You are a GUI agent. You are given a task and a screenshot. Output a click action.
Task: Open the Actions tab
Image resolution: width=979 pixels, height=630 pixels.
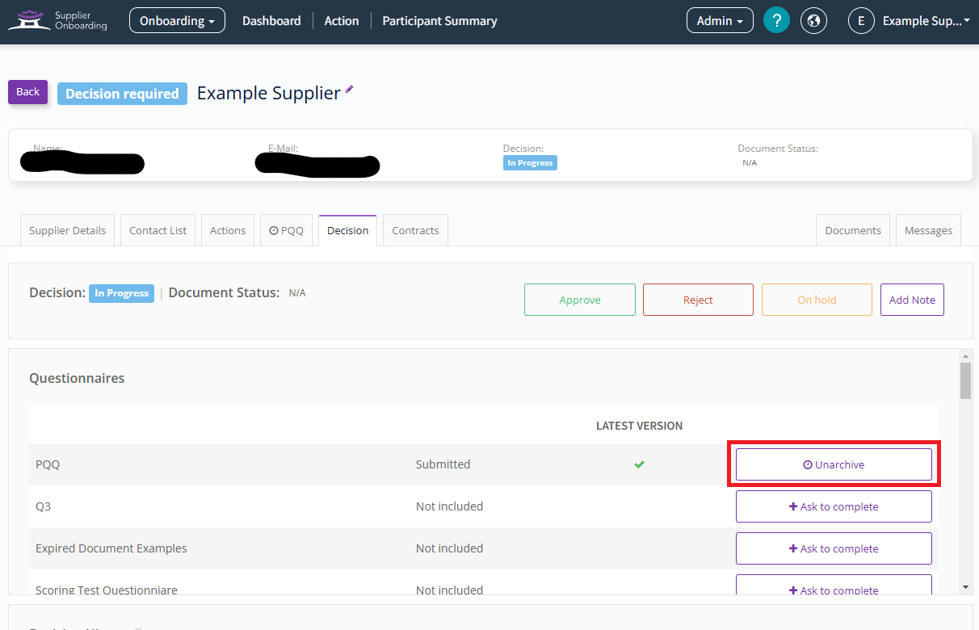coord(228,230)
